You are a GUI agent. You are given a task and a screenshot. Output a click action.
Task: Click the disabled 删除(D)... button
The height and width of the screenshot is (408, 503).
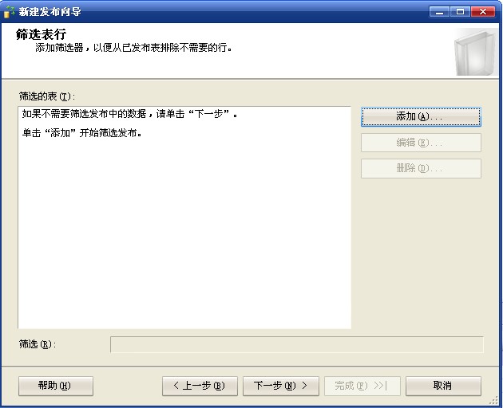pyautogui.click(x=420, y=168)
